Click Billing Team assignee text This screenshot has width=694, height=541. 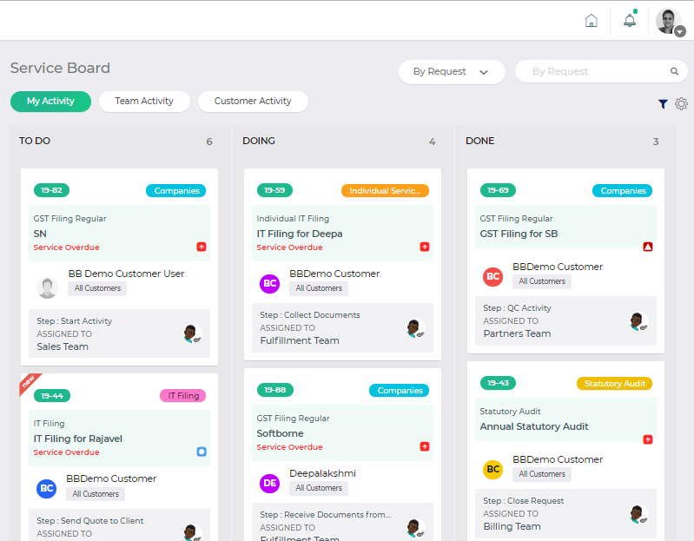click(x=512, y=527)
